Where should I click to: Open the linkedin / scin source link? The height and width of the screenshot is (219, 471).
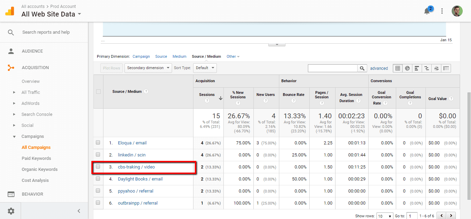click(131, 155)
